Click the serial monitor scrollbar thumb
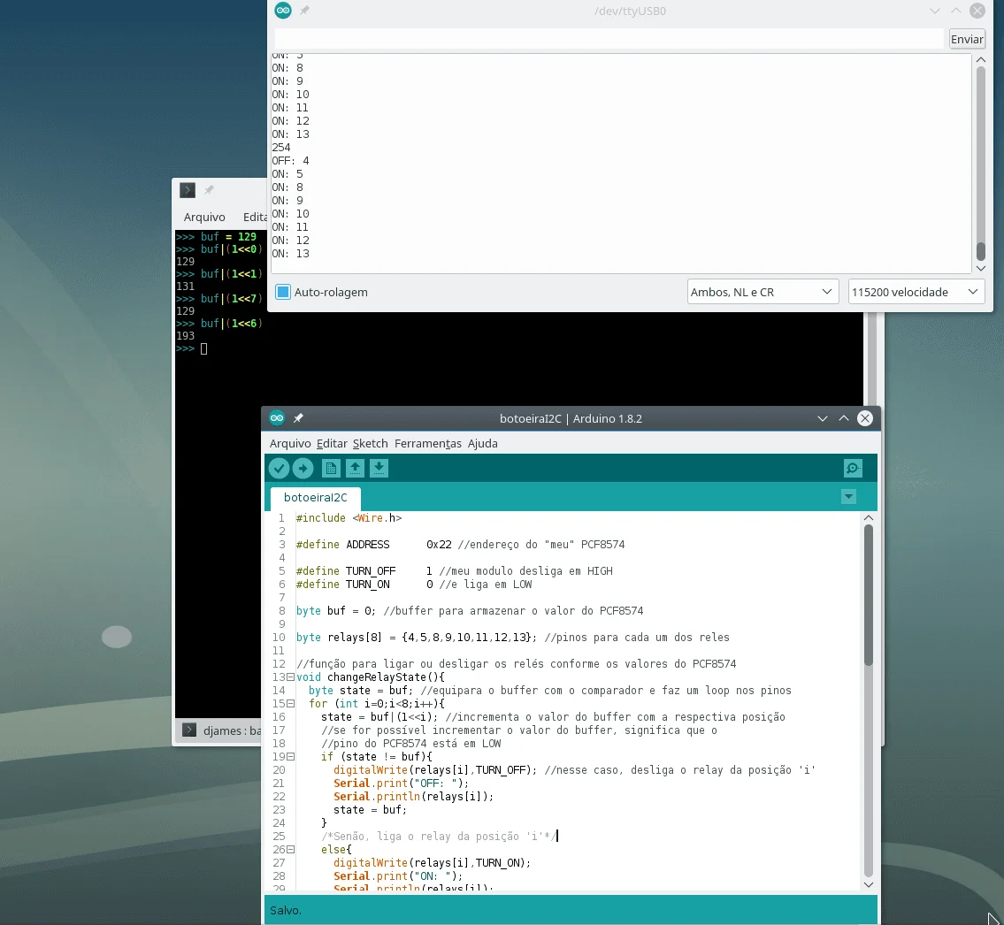This screenshot has height=925, width=1004. [x=981, y=250]
